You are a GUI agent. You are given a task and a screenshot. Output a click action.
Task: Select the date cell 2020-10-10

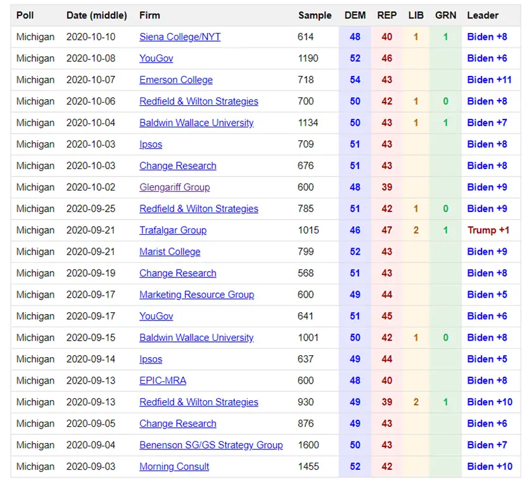coord(91,37)
